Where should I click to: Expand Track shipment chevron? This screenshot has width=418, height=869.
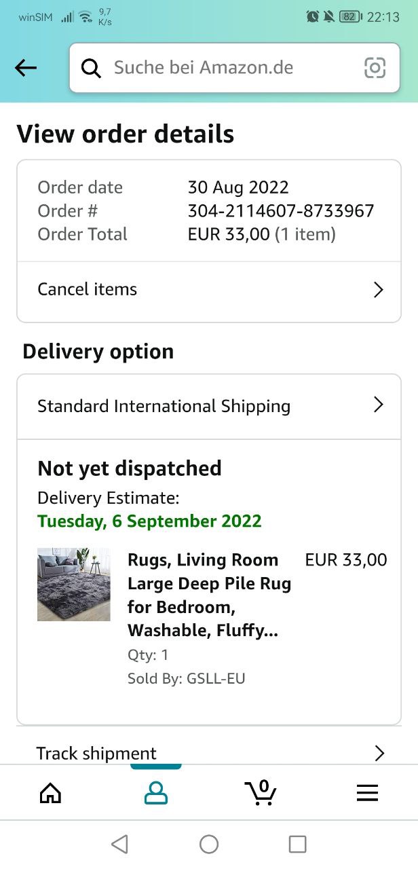[x=379, y=753]
